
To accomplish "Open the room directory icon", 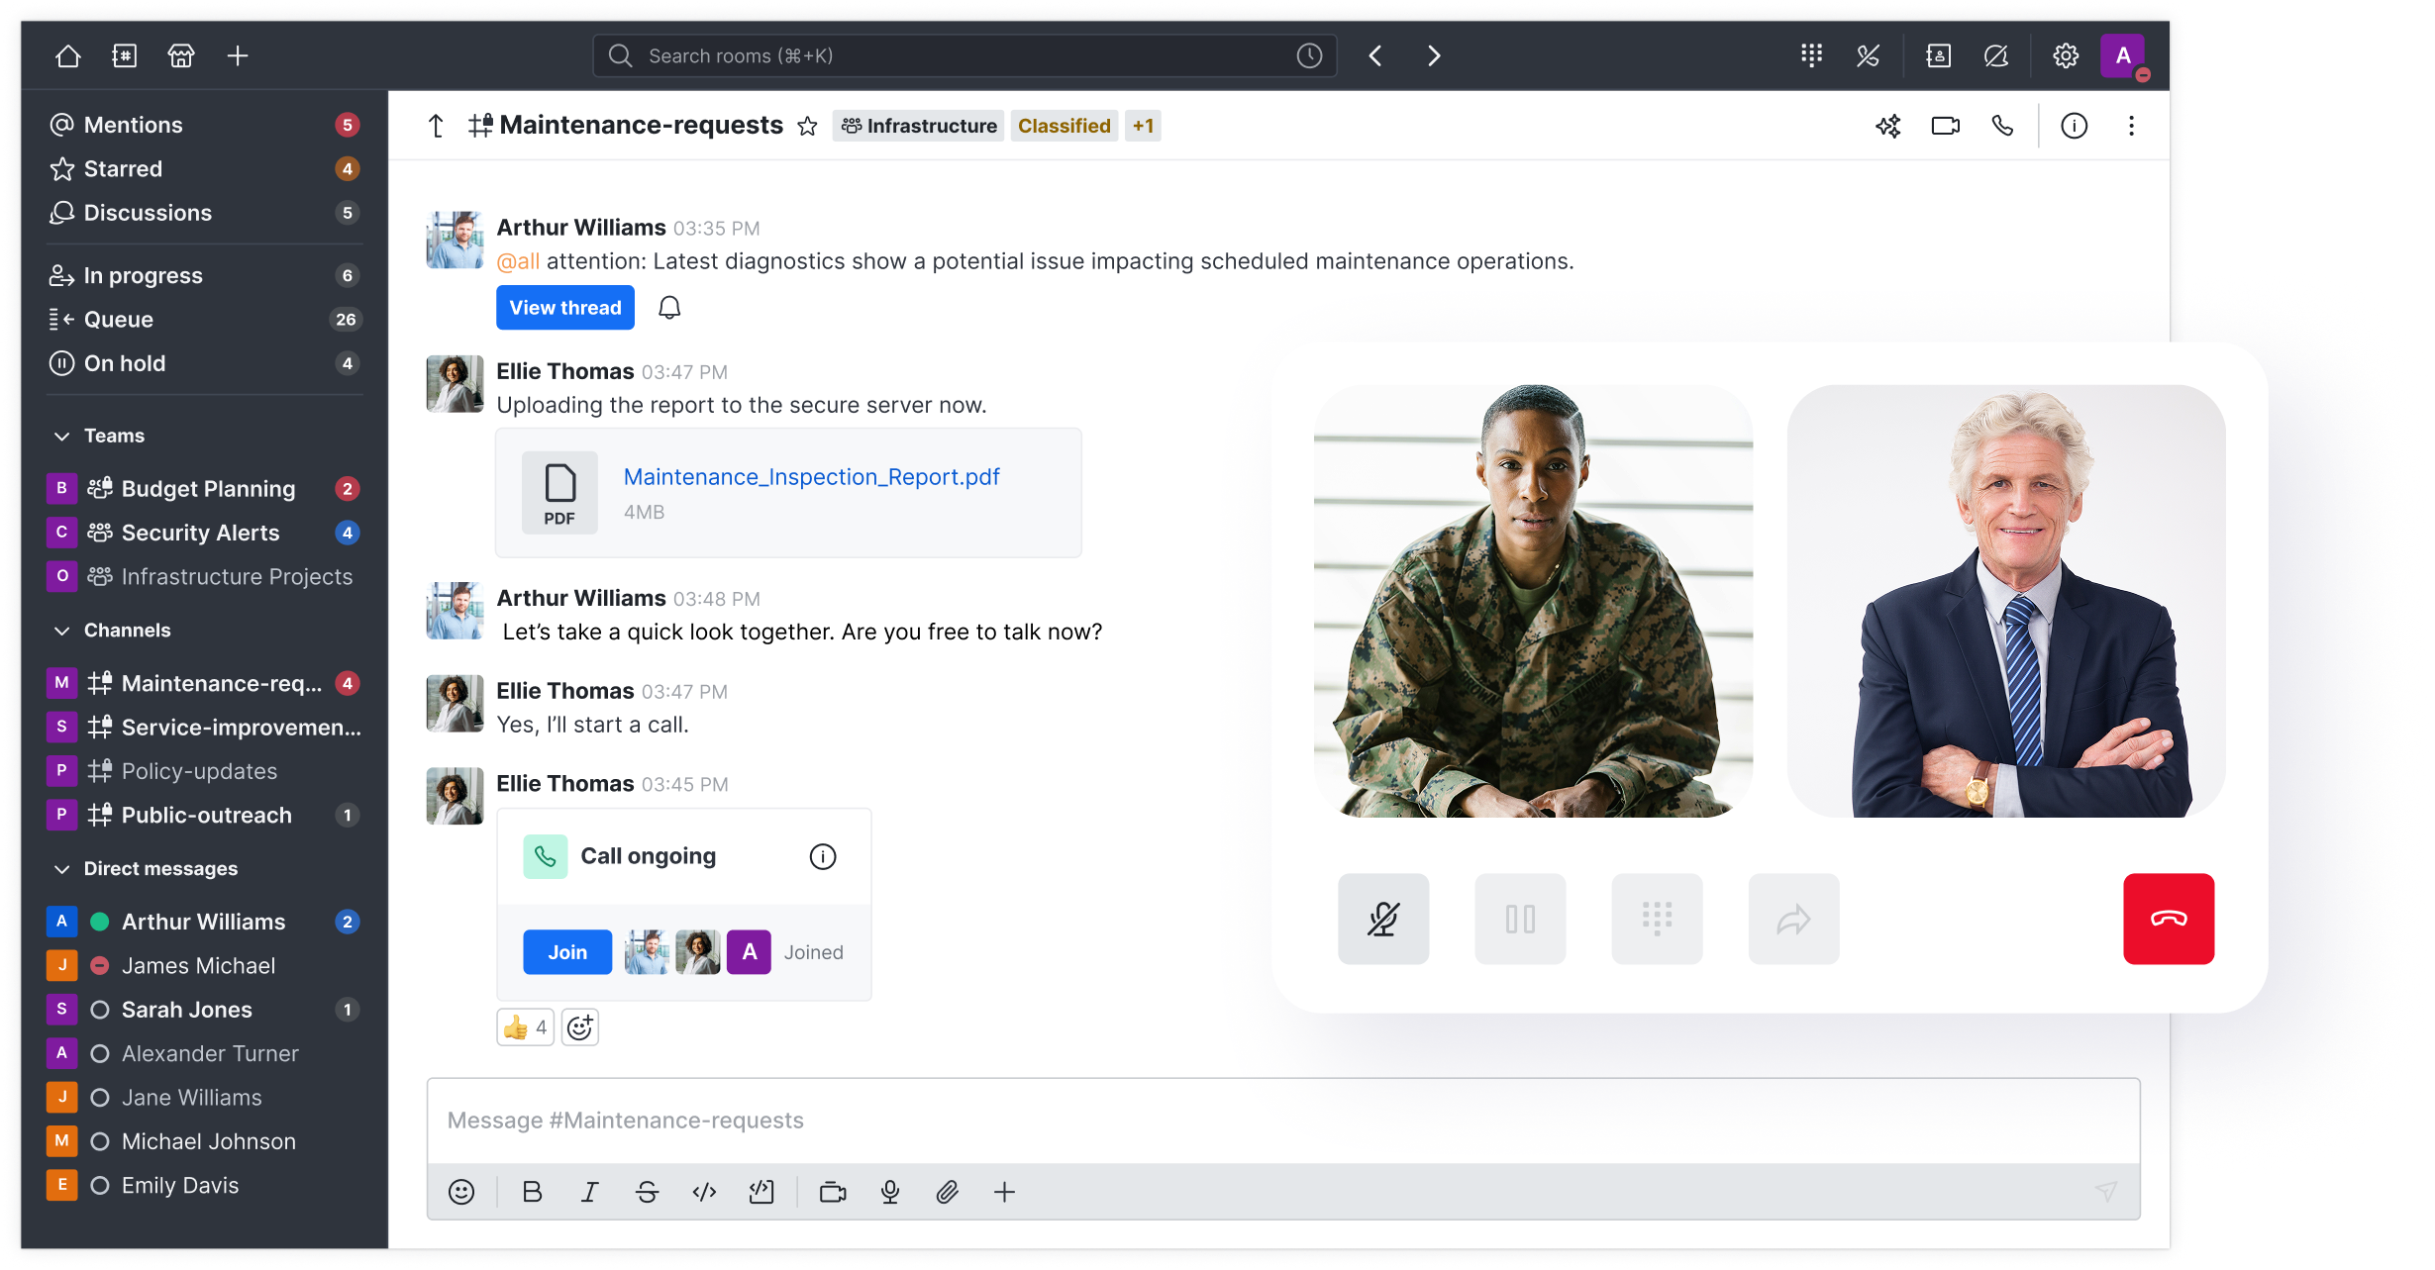I will click(x=124, y=55).
